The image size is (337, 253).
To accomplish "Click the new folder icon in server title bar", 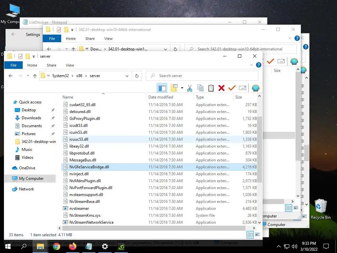I will tap(28, 56).
